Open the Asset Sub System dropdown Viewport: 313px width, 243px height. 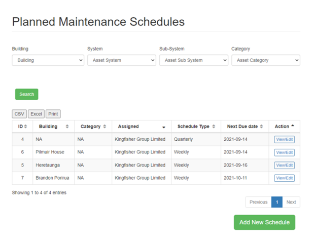(x=193, y=60)
